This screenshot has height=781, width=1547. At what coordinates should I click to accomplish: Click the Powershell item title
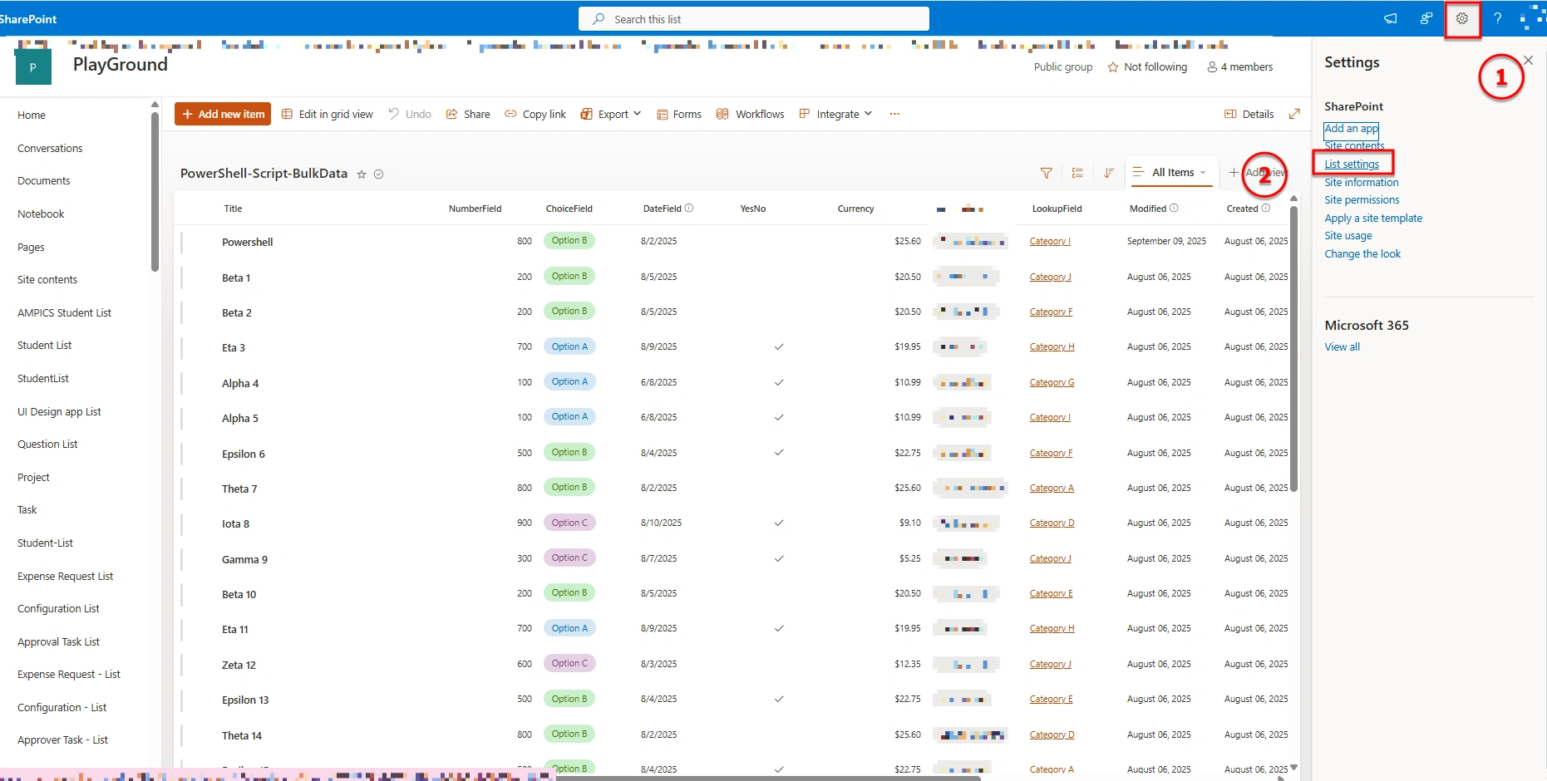248,243
